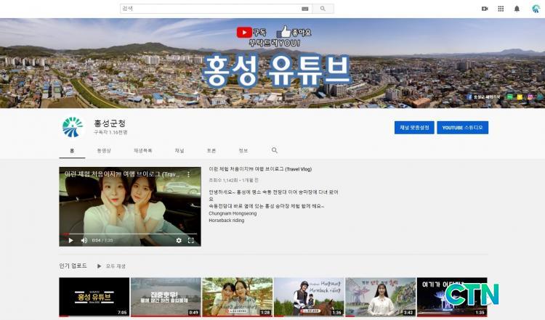Open the on-screen keyboard icon in search box
This screenshot has width=545, height=320.
pos(304,9)
